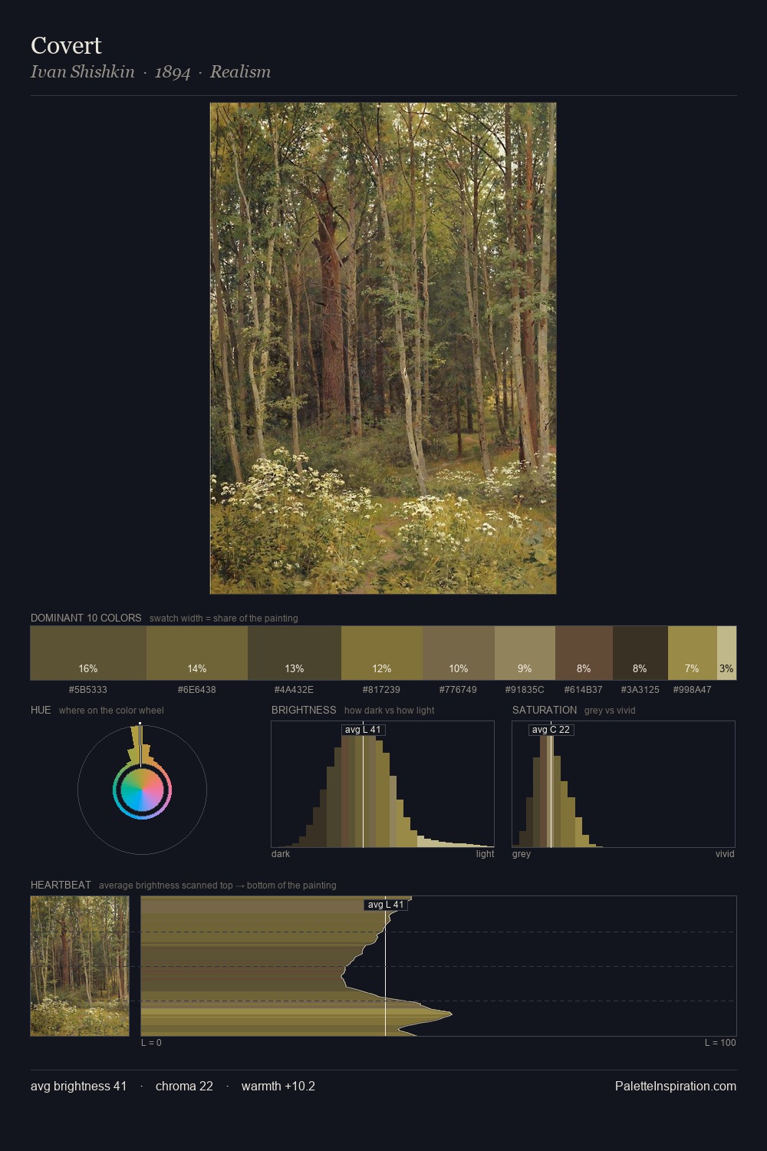Click the year 1894
This screenshot has width=767, height=1151.
[173, 72]
